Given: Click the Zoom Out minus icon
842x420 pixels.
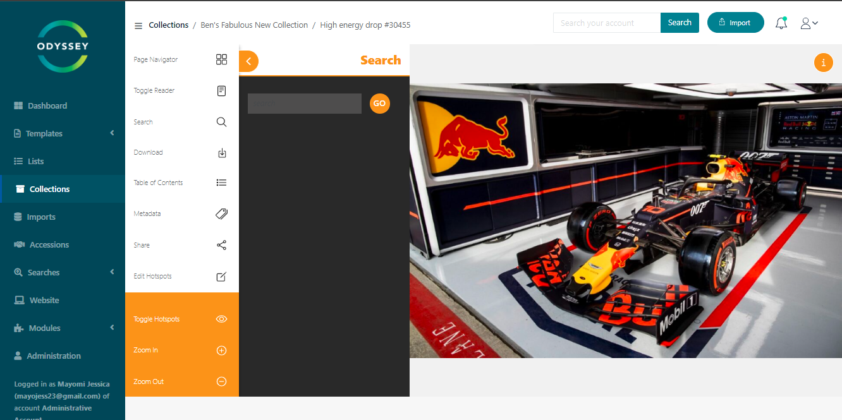Looking at the screenshot, I should coord(221,381).
